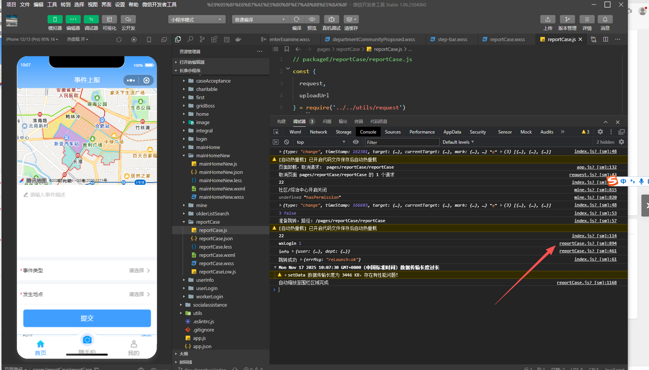Viewport: 649px width, 370px height.
Task: Open the console settings gear icon
Action: pyautogui.click(x=621, y=142)
